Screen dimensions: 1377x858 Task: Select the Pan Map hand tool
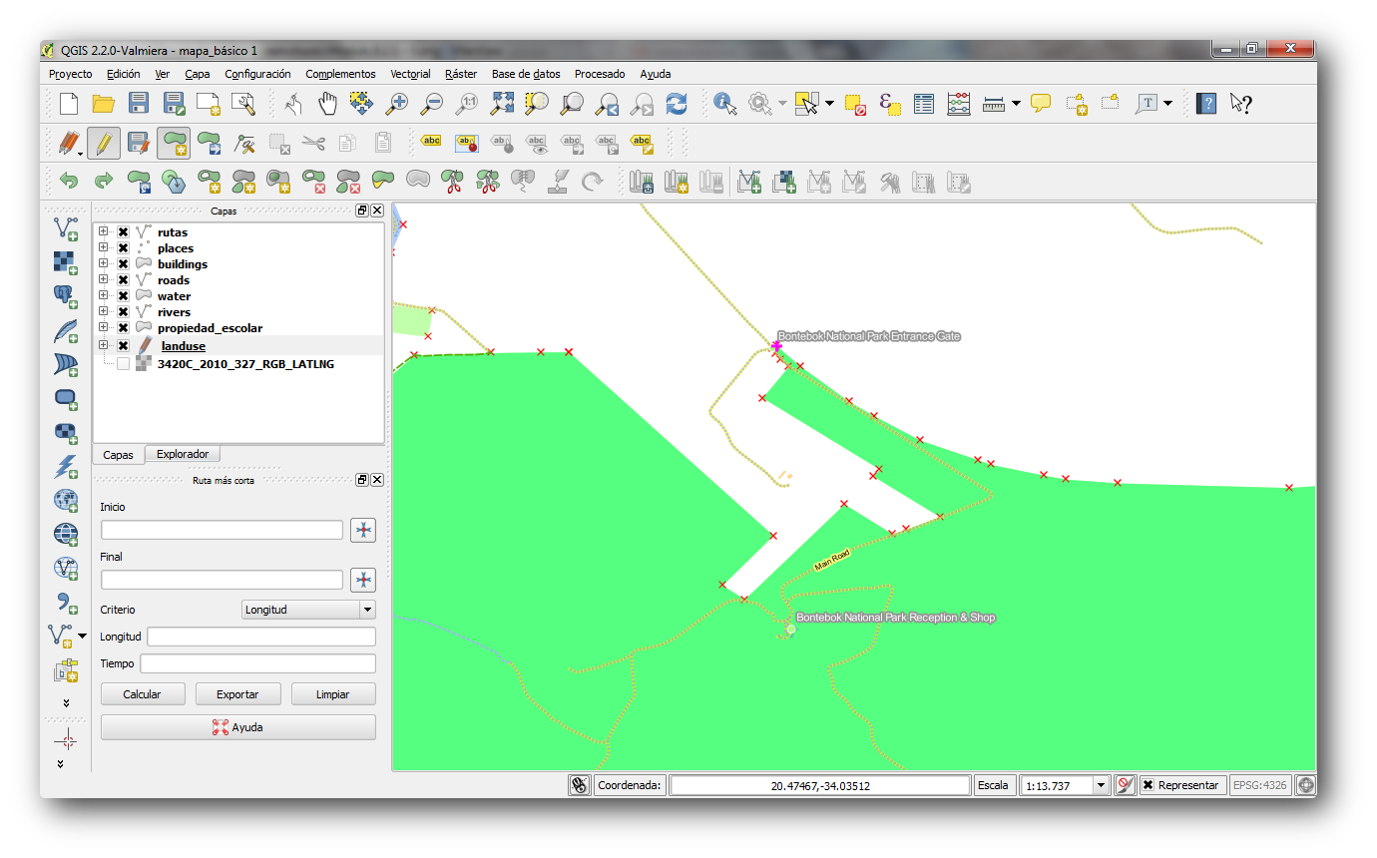point(328,103)
